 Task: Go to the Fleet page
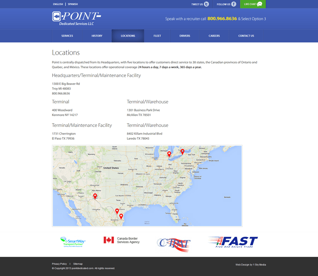click(157, 36)
